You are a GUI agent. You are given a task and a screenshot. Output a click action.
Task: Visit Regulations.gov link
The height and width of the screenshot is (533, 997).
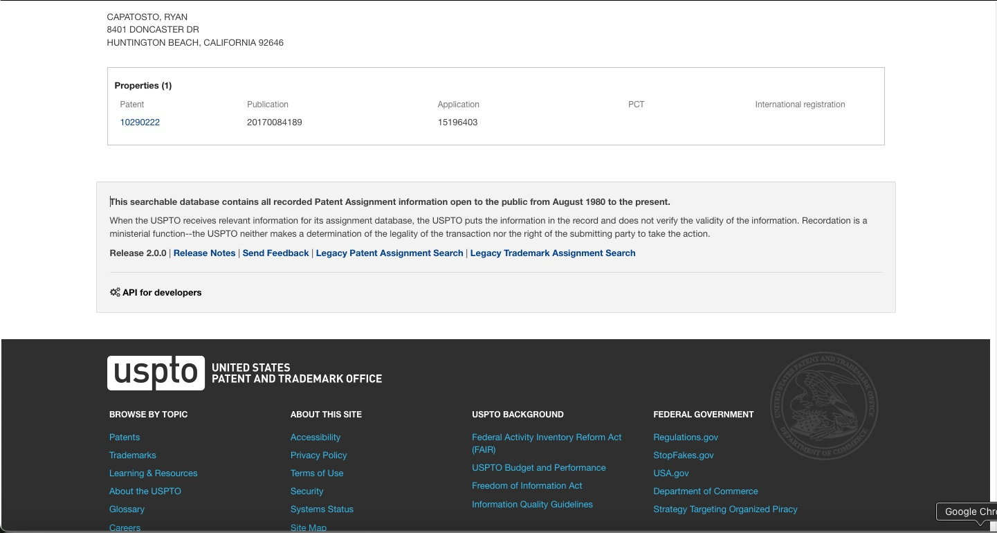[x=686, y=437]
